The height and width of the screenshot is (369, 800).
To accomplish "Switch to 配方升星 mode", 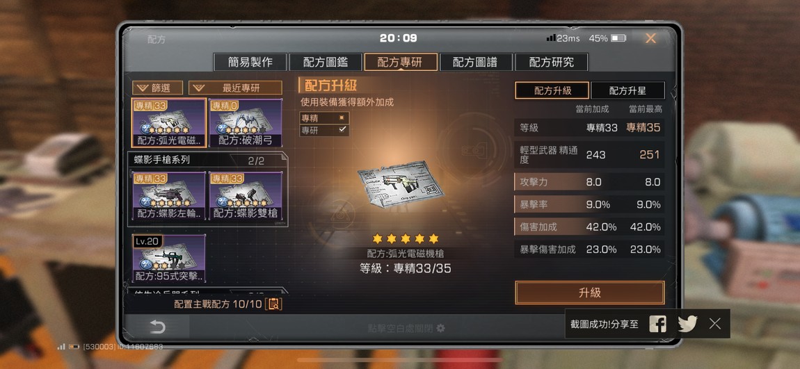I will point(627,91).
